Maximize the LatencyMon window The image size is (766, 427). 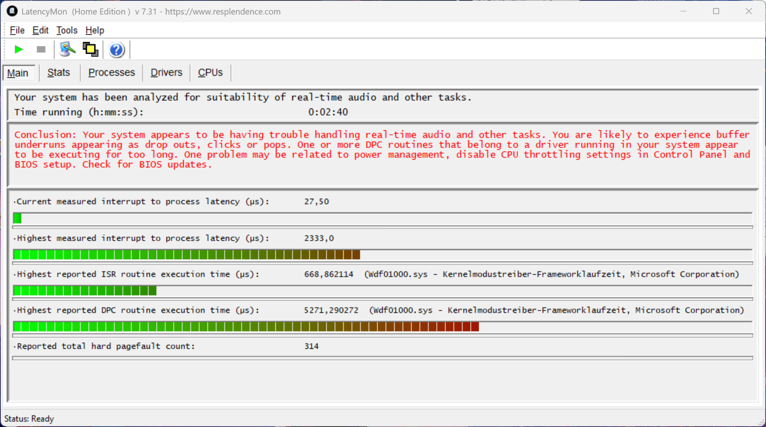716,11
